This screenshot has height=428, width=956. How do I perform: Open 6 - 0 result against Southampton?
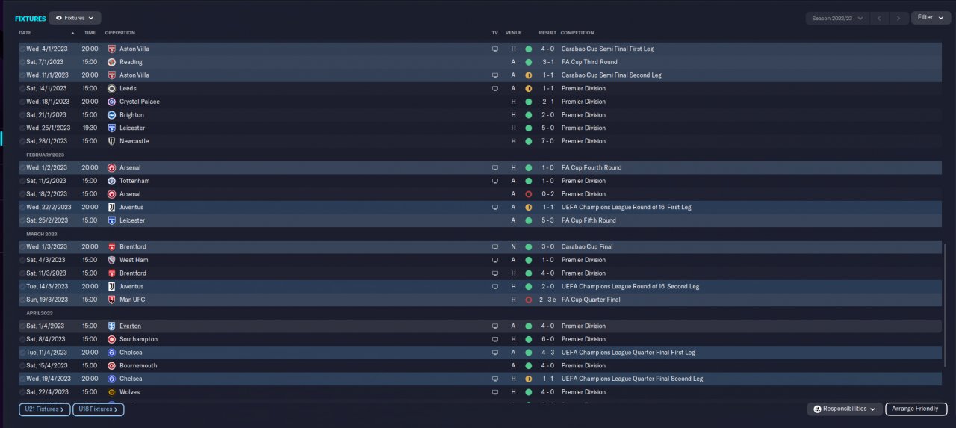[x=547, y=339]
